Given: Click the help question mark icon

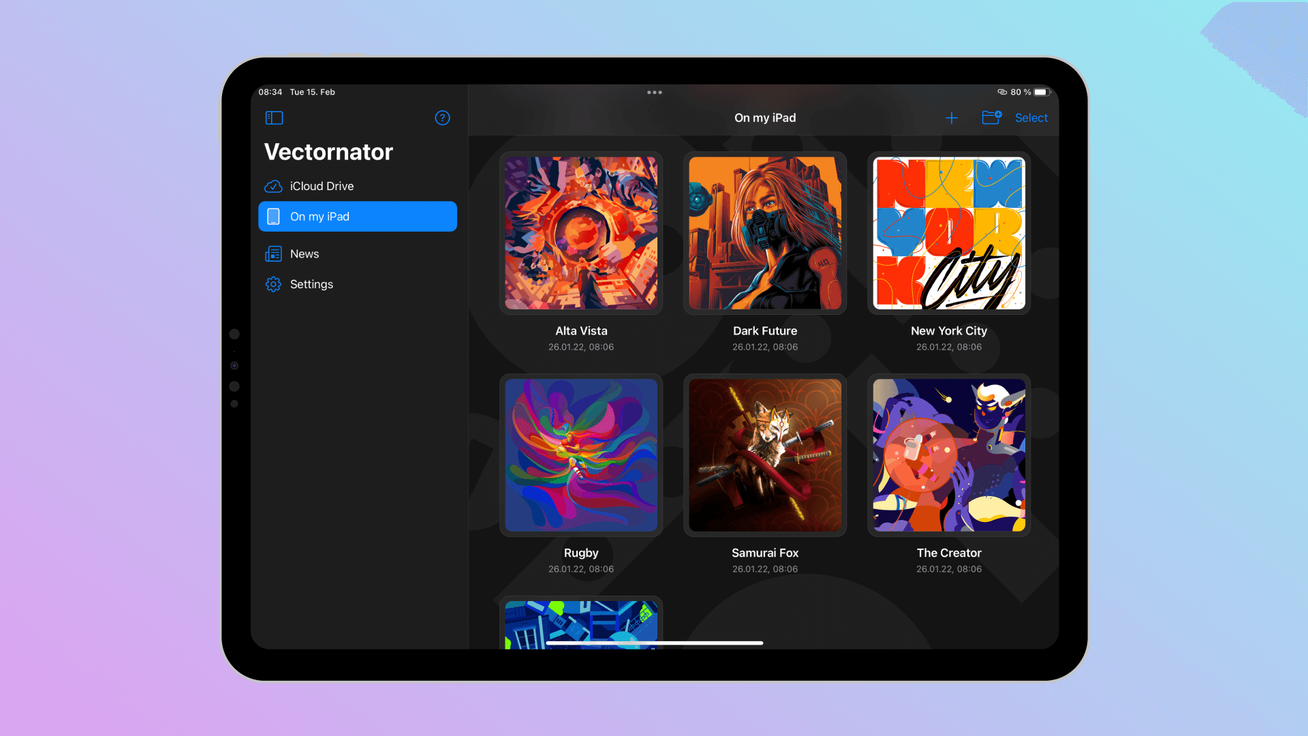Looking at the screenshot, I should tap(443, 118).
